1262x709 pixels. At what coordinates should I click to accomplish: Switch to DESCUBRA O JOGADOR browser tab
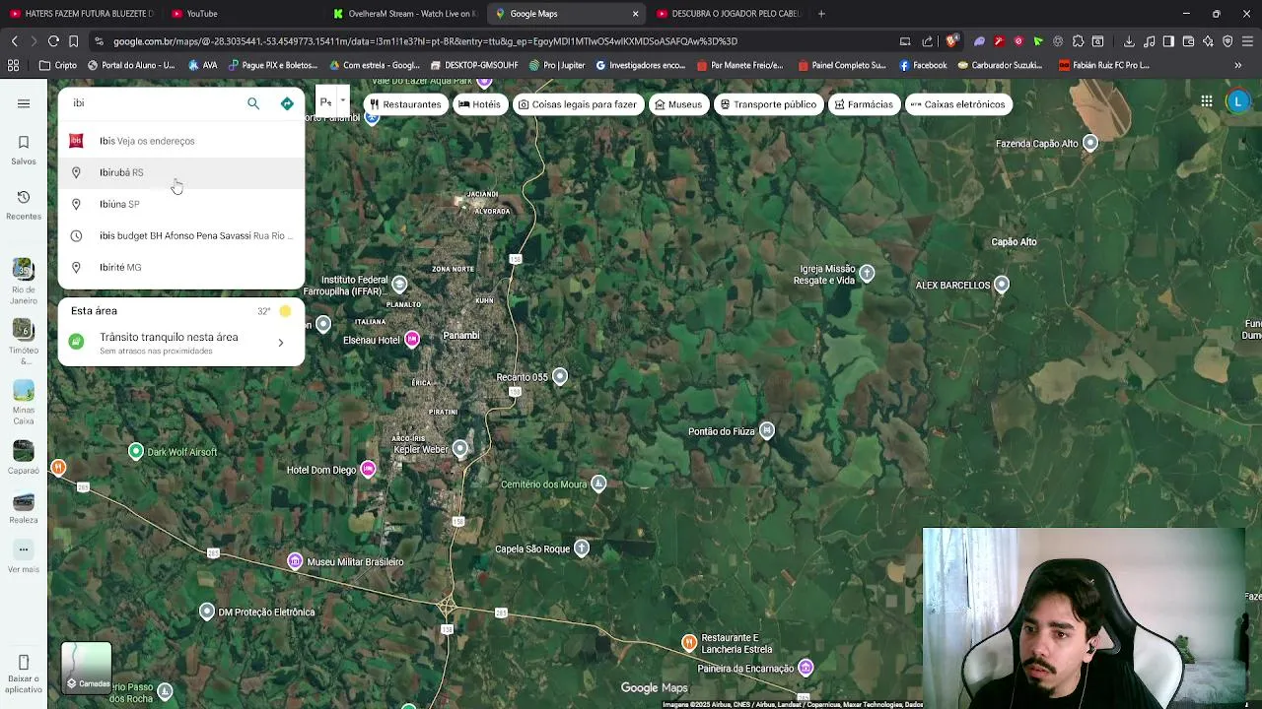(728, 14)
